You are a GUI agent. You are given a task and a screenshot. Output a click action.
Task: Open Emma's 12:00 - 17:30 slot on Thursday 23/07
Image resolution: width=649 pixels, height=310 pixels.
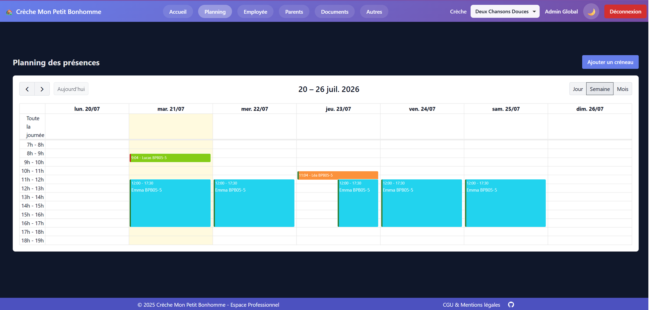point(358,203)
